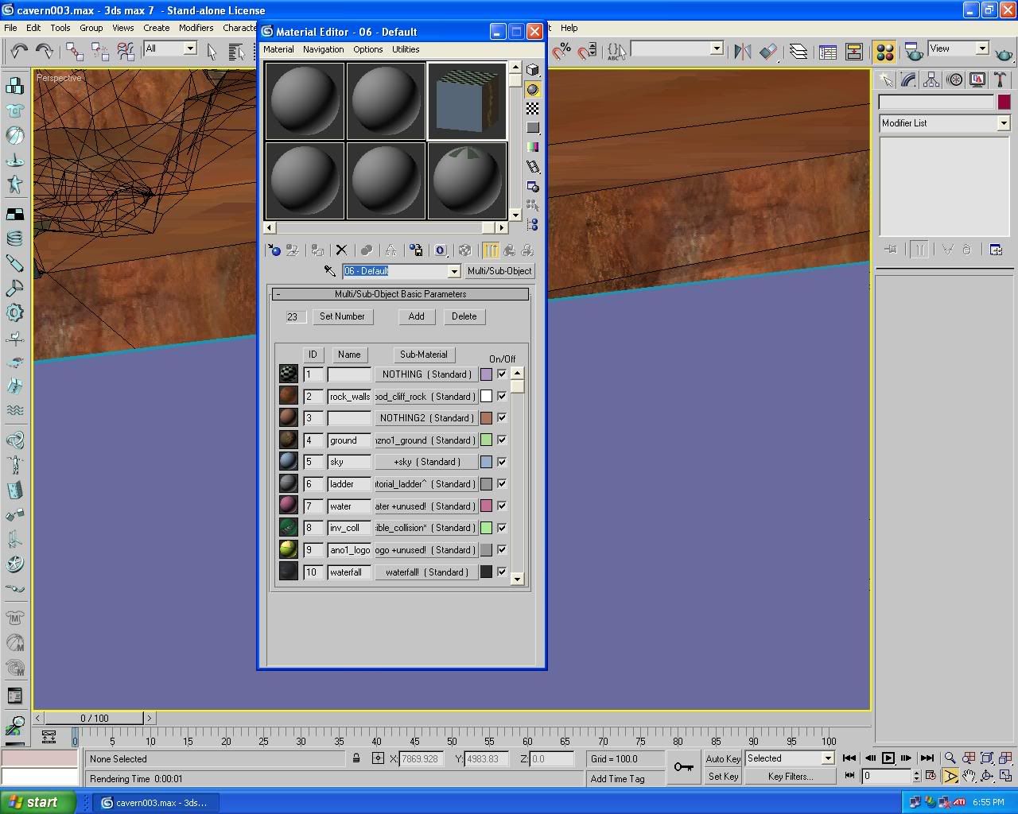
Task: Click Add button in sub-object parameters
Action: pyautogui.click(x=416, y=316)
